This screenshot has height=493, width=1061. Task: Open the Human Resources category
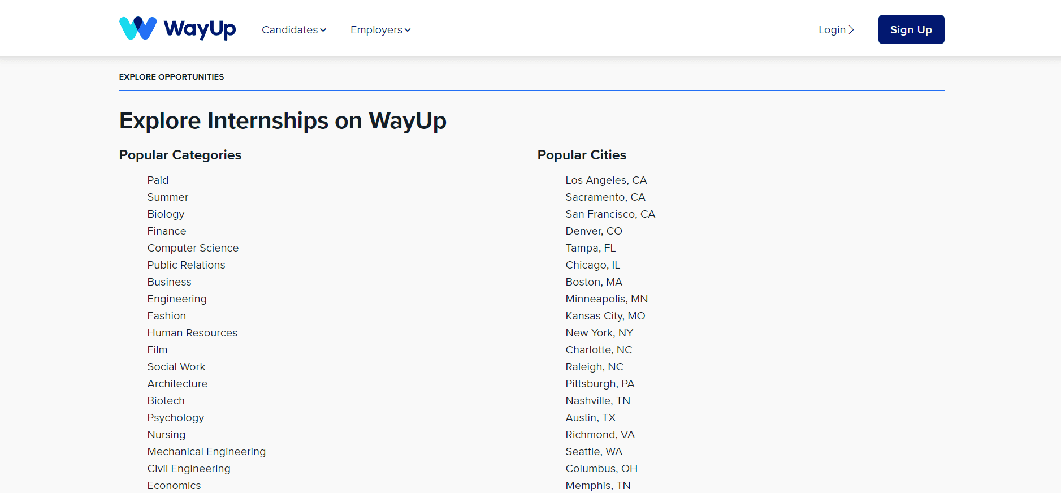192,333
